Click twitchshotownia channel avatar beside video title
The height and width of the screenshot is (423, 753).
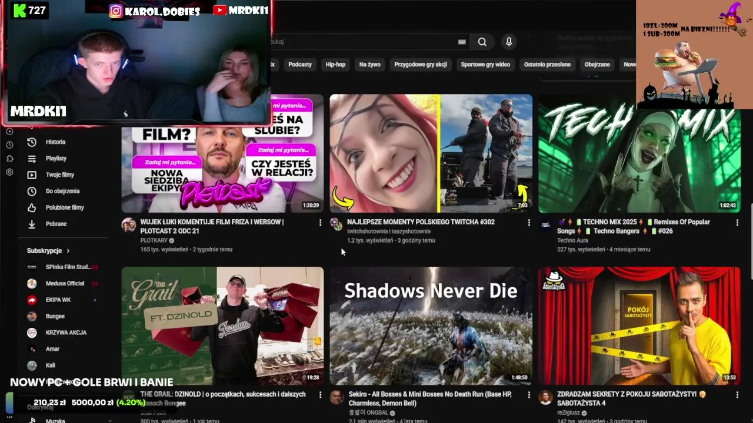coord(336,224)
